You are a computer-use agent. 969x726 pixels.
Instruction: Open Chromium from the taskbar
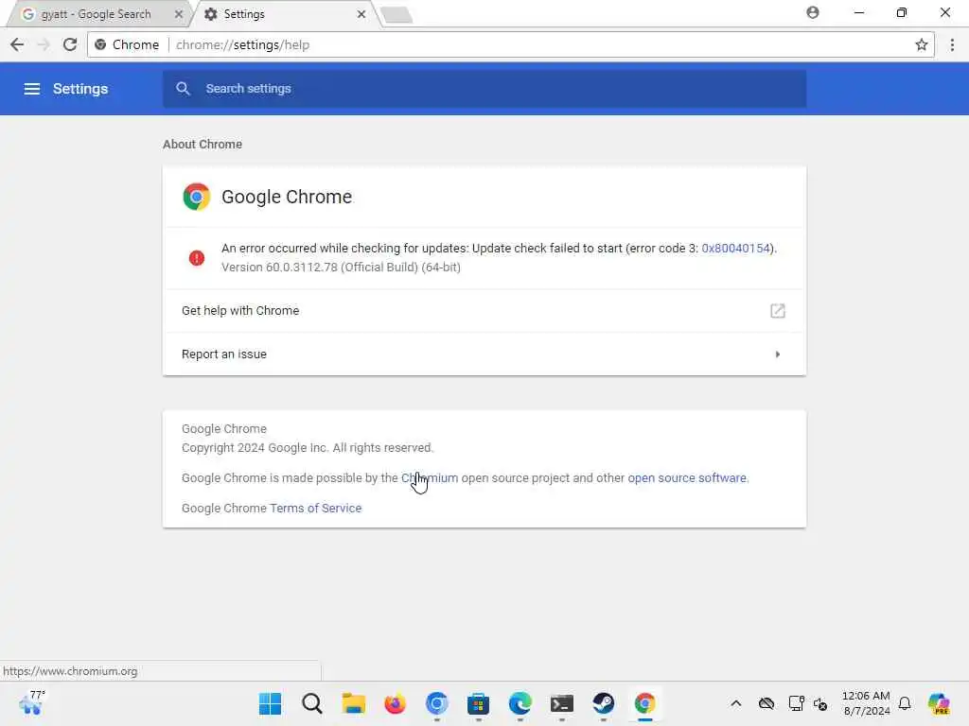pyautogui.click(x=437, y=703)
